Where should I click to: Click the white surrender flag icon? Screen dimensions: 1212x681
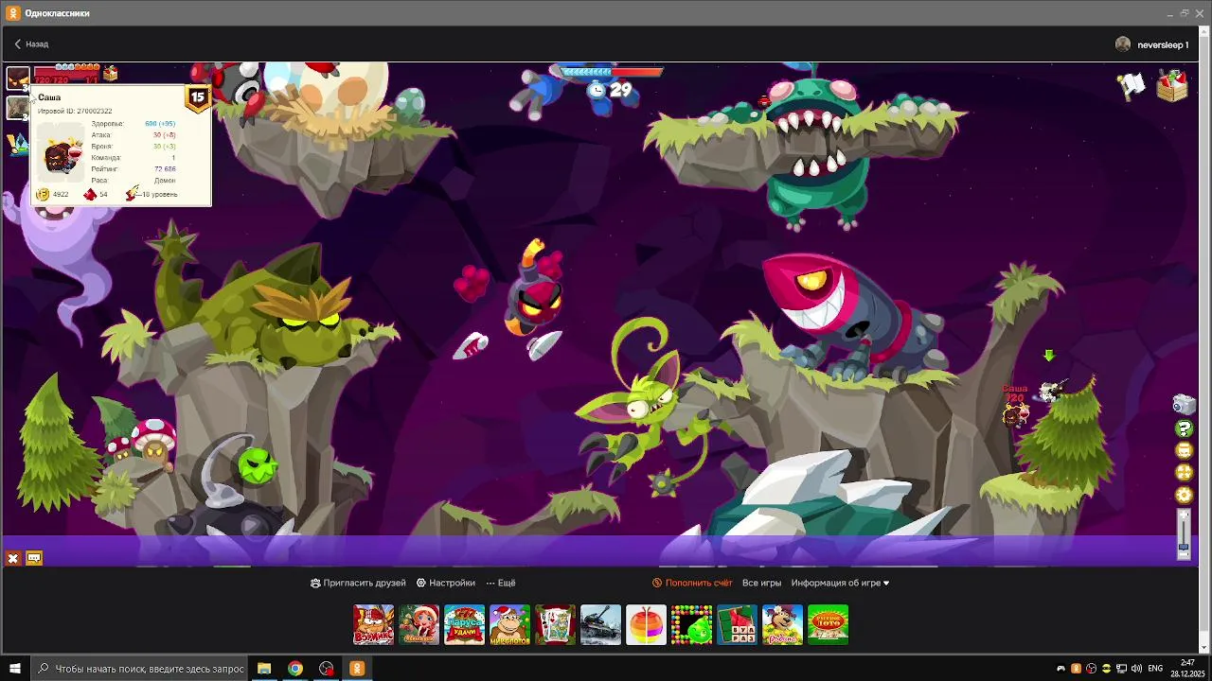[x=1132, y=85]
